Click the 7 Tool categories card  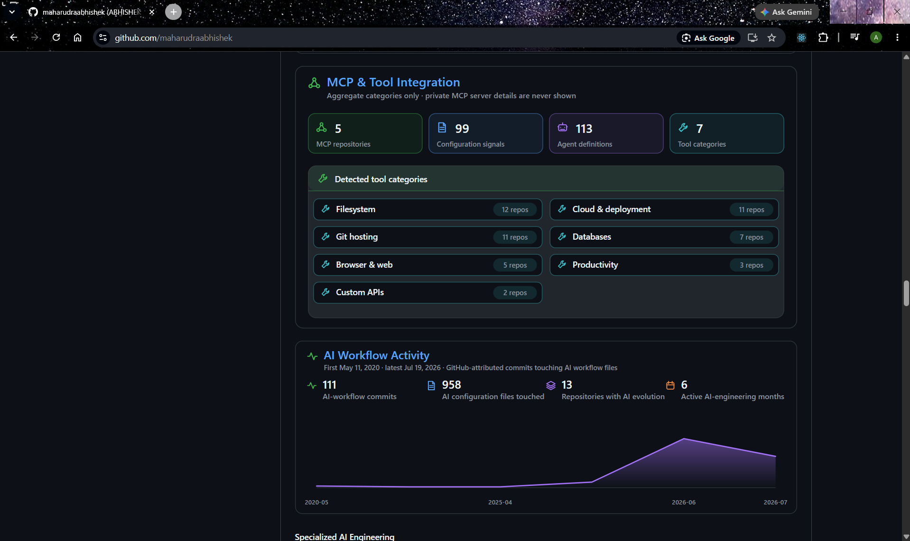tap(726, 133)
